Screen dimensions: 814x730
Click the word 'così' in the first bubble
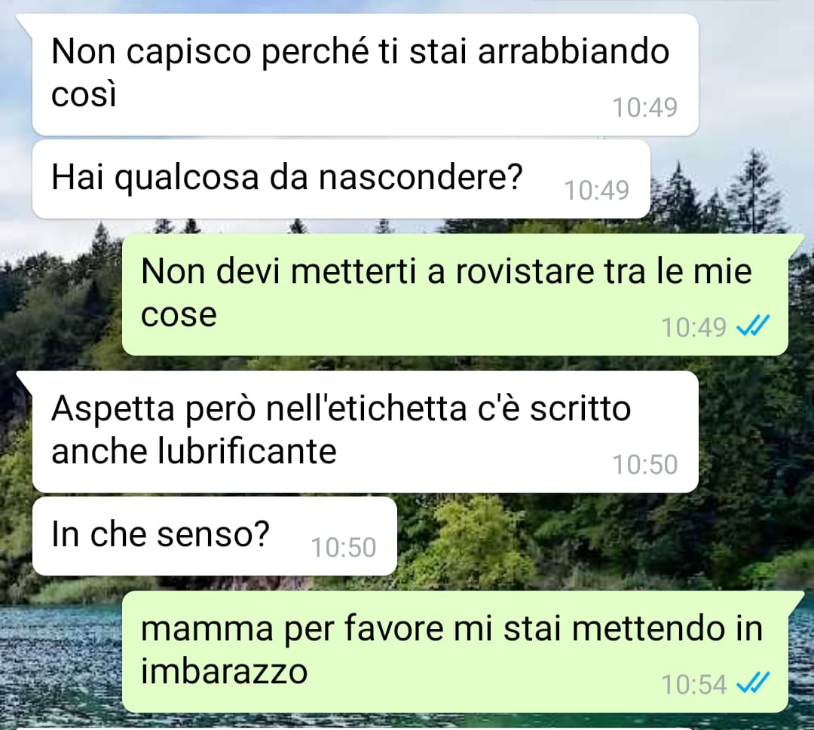point(84,94)
